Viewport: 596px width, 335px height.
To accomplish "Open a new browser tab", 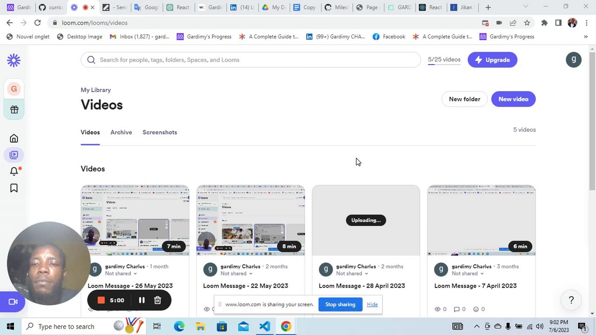I will click(488, 7).
